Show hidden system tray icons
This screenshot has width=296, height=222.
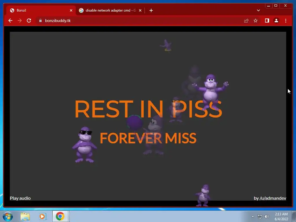tap(253, 217)
